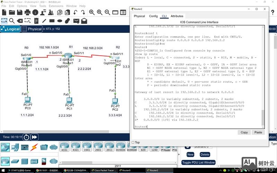Activate the Select tool
The height and width of the screenshot is (173, 277).
4,21
